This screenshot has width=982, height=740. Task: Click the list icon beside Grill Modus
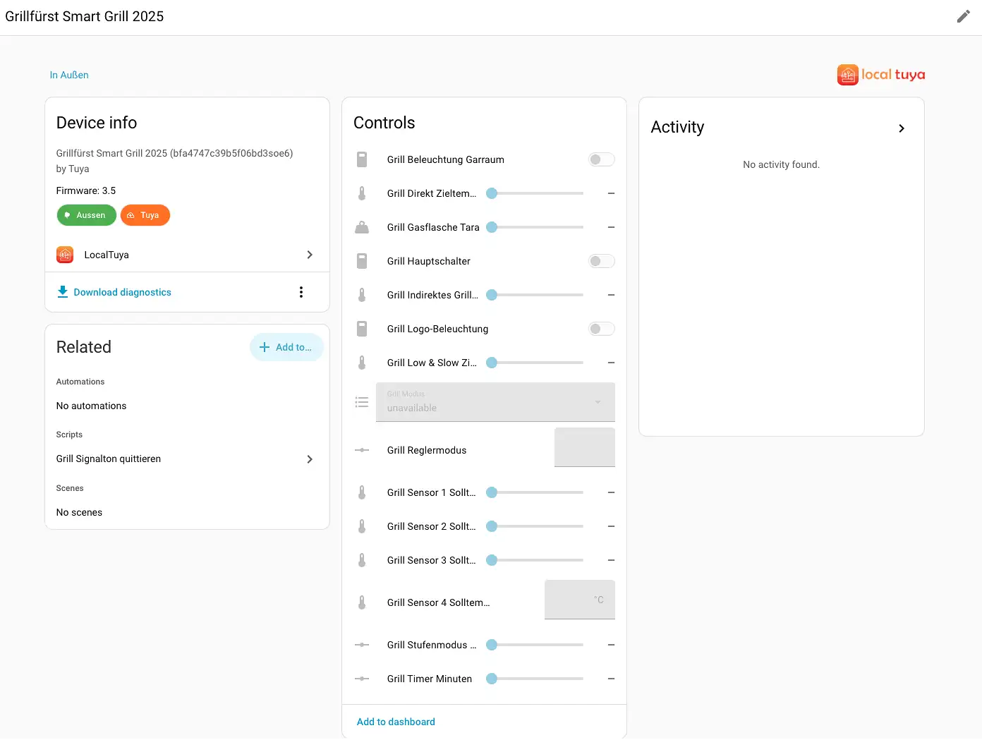[x=362, y=402]
